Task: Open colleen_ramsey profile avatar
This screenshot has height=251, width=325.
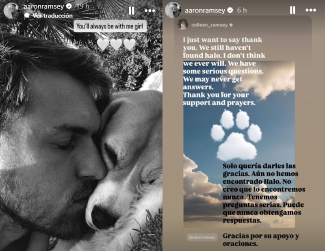Action: coord(182,24)
